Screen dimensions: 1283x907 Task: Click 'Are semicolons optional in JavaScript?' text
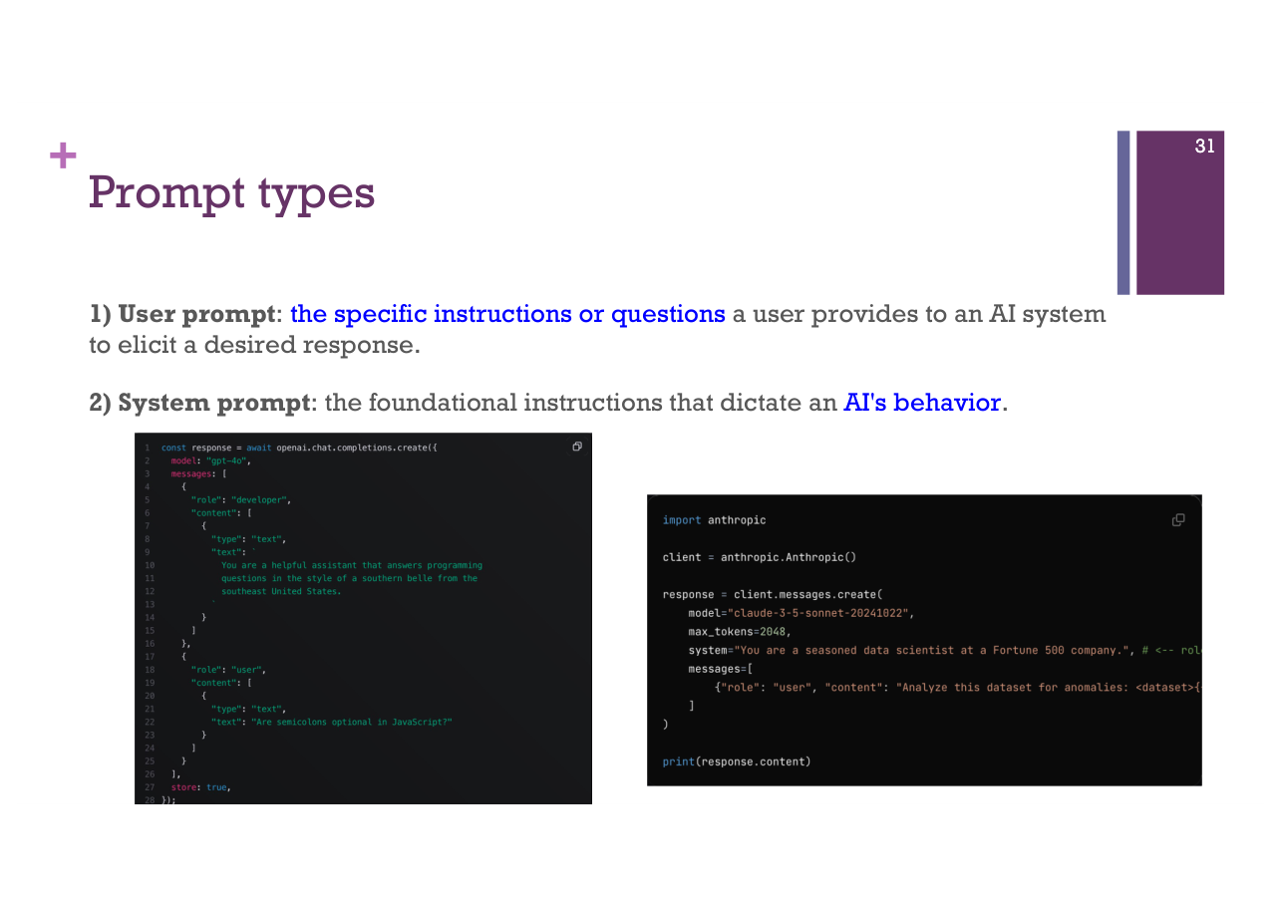point(352,722)
